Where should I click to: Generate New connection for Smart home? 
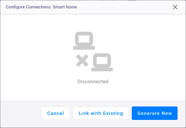pyautogui.click(x=155, y=113)
